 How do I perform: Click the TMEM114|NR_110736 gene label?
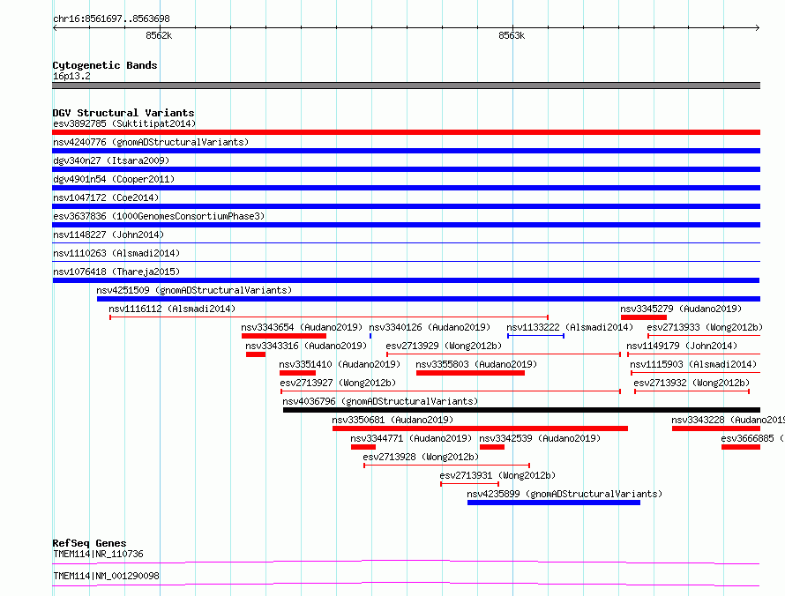(x=98, y=554)
